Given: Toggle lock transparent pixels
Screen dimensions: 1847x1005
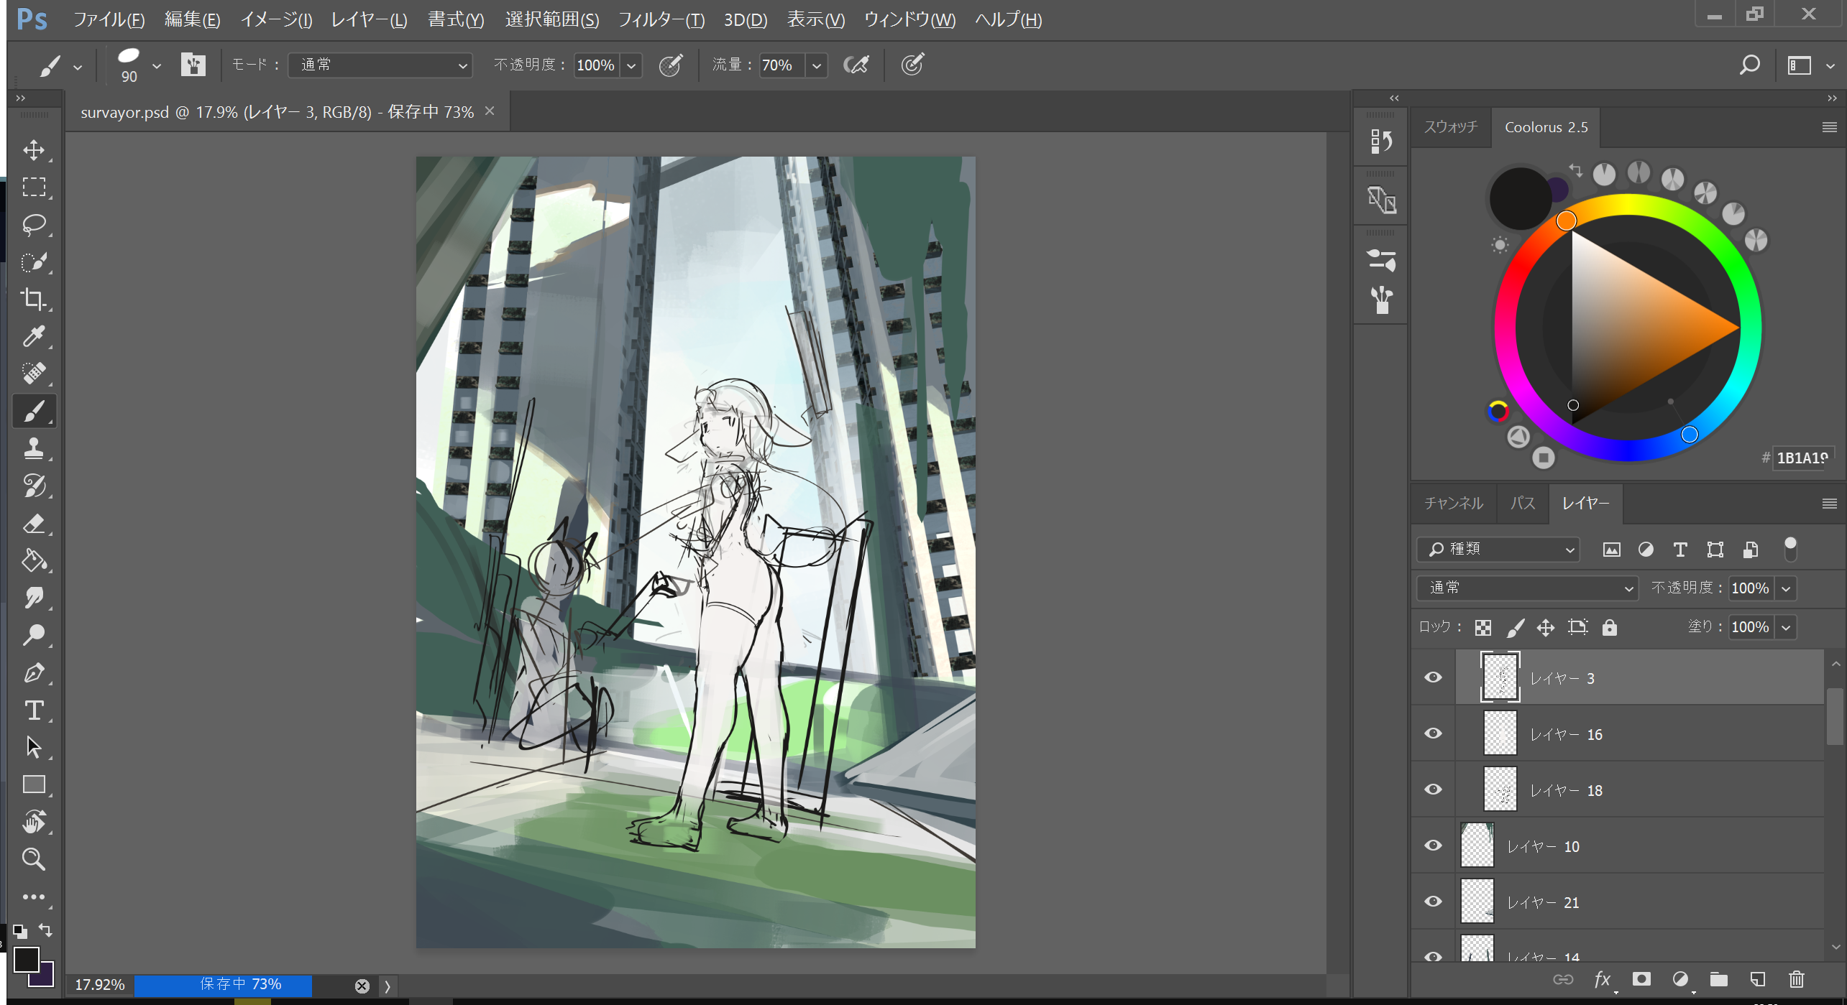Looking at the screenshot, I should (x=1482, y=628).
